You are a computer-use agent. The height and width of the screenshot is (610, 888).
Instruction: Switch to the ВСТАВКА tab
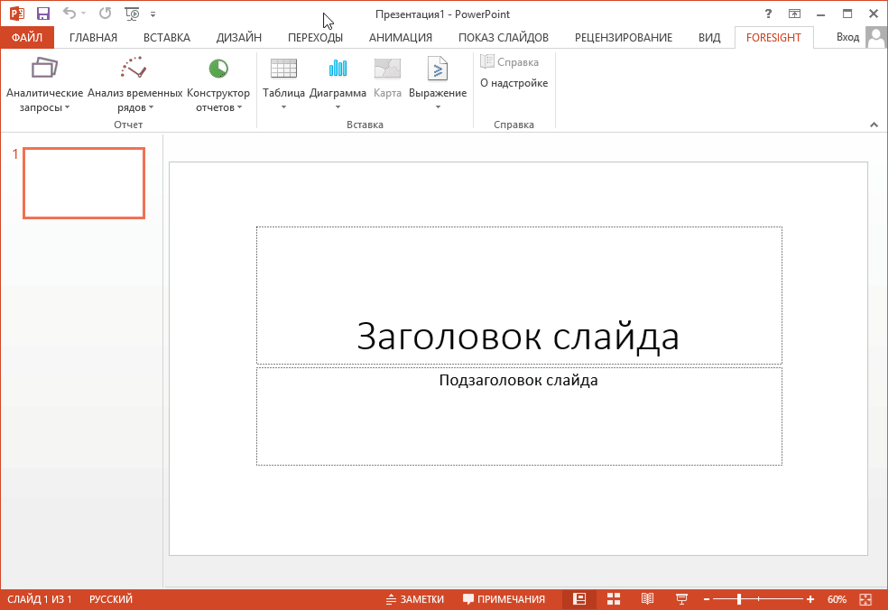tap(166, 37)
